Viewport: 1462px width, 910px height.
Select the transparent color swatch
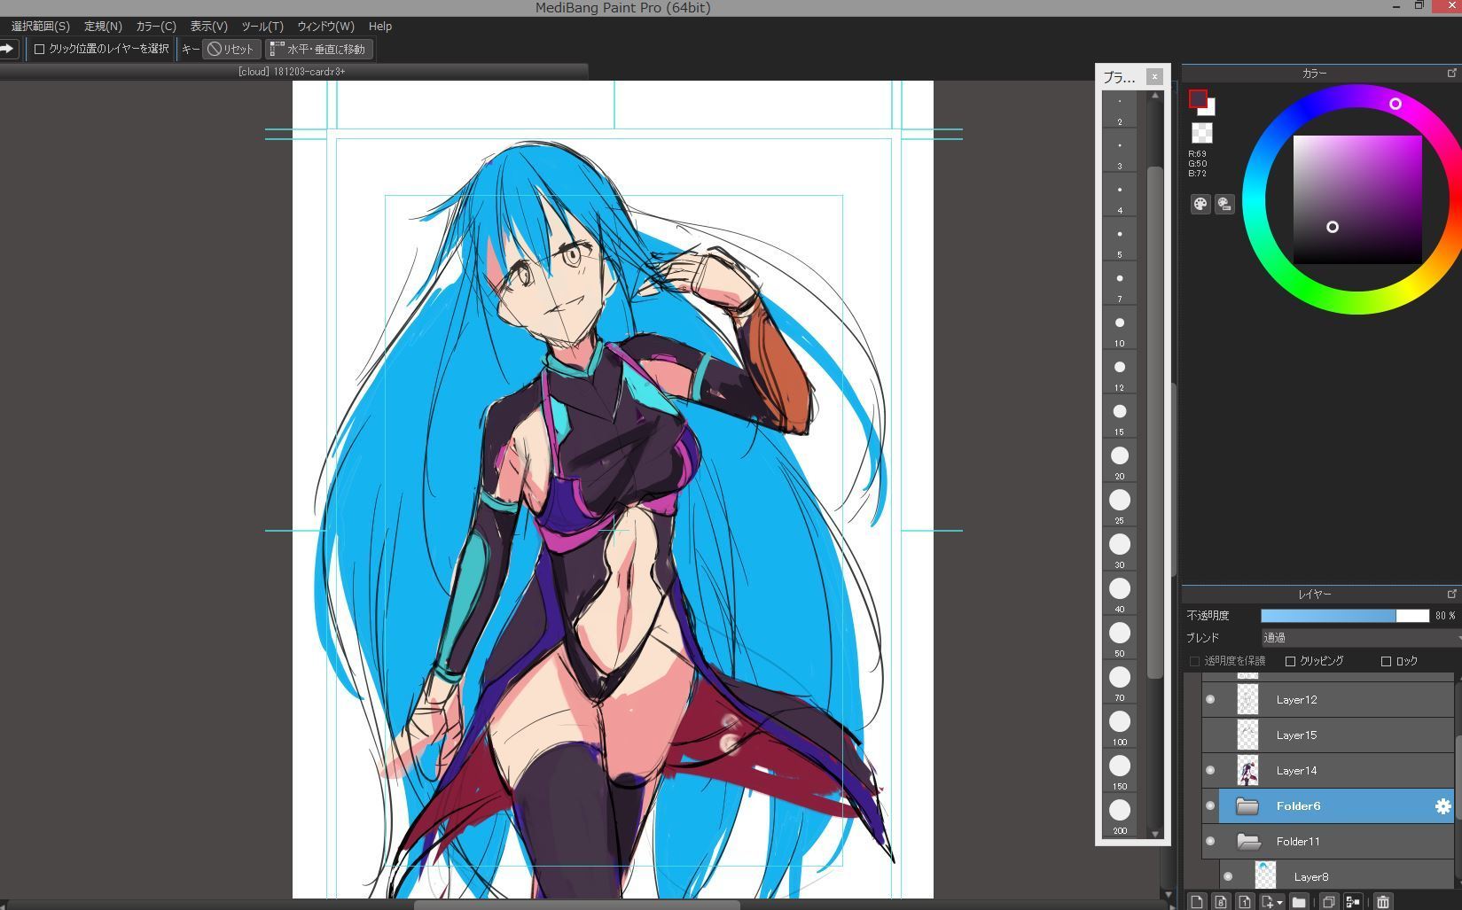tap(1201, 133)
